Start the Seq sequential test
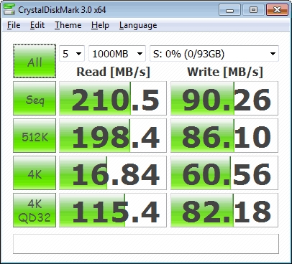The width and height of the screenshot is (292, 264). pyautogui.click(x=35, y=98)
